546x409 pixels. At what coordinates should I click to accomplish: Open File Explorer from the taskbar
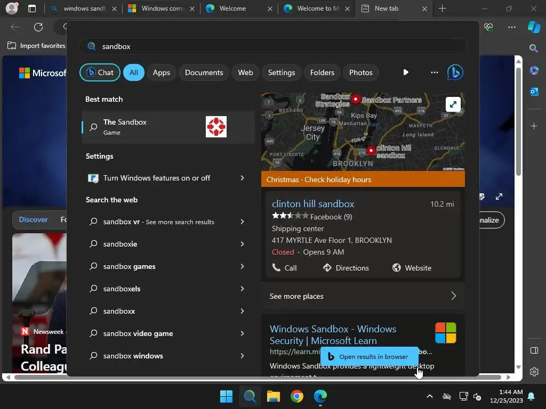(274, 396)
